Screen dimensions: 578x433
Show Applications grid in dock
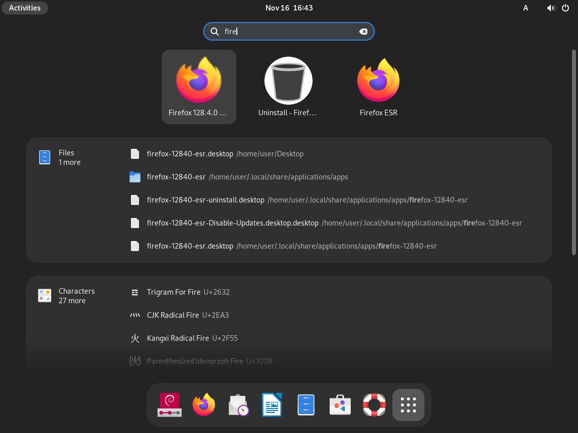tap(408, 404)
